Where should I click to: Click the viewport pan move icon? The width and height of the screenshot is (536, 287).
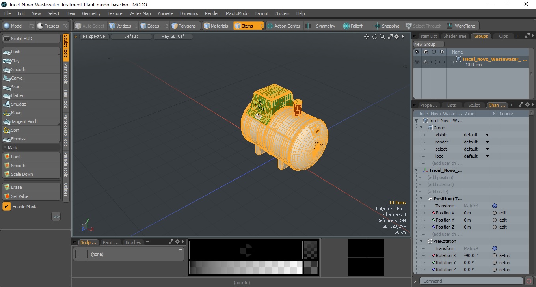[367, 37]
